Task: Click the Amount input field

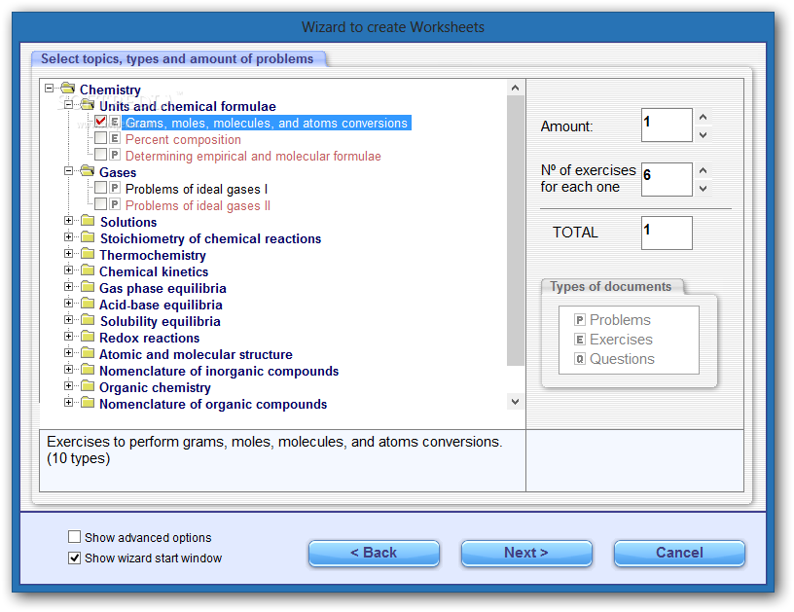Action: coord(667,126)
